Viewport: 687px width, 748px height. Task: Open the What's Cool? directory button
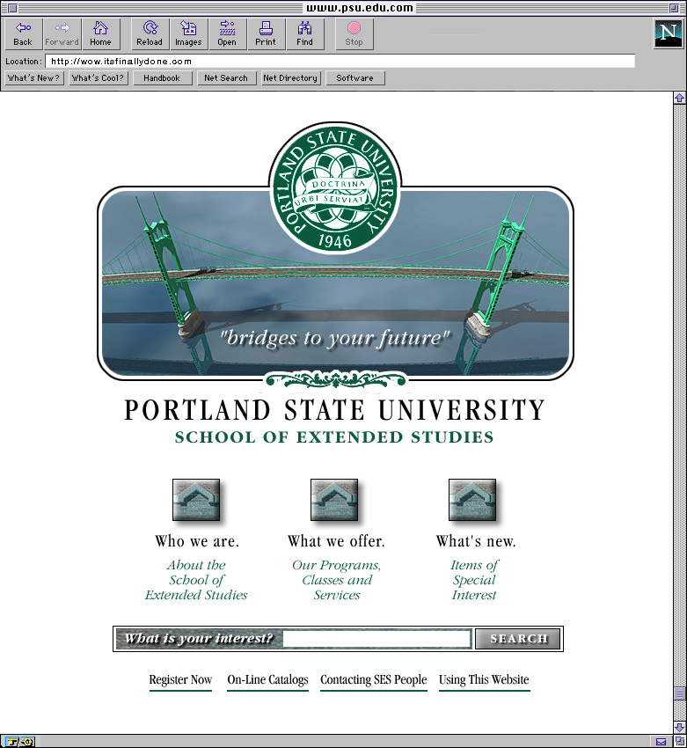pos(98,77)
